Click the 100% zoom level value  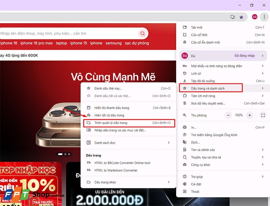(239, 115)
